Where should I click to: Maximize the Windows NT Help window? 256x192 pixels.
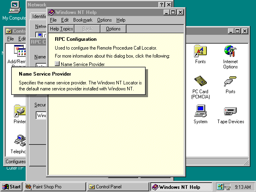[x=173, y=12]
